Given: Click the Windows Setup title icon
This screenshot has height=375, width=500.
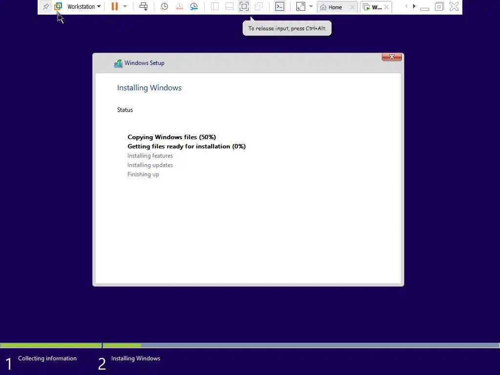Looking at the screenshot, I should pos(118,63).
